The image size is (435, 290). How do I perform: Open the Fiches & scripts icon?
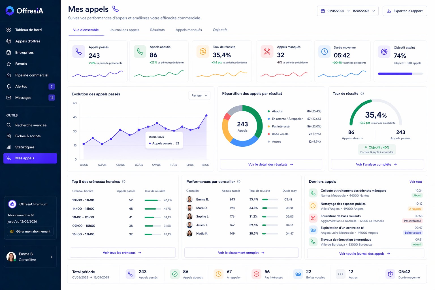click(9, 136)
